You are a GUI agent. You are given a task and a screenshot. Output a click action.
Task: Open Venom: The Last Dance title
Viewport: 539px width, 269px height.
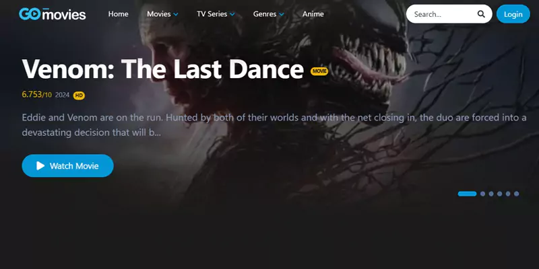click(163, 69)
